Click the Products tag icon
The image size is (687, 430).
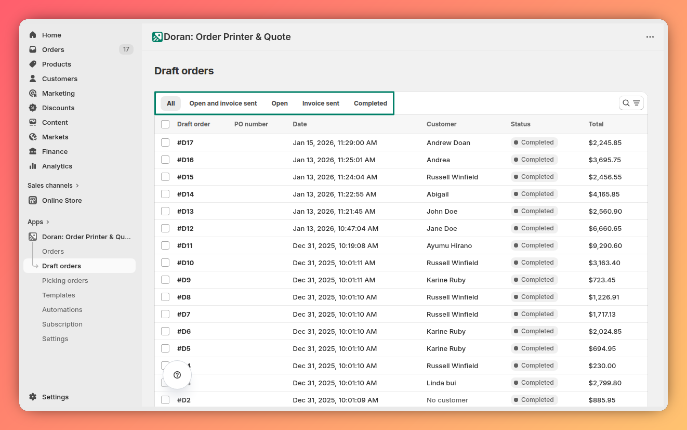point(33,64)
